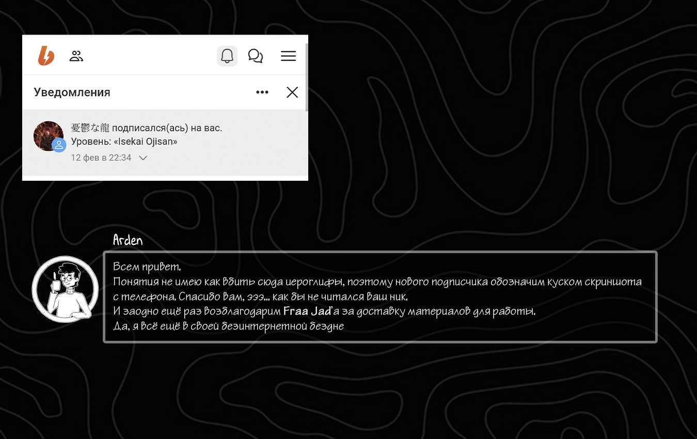Click подписался(ась) на вас notification text

tap(167, 128)
